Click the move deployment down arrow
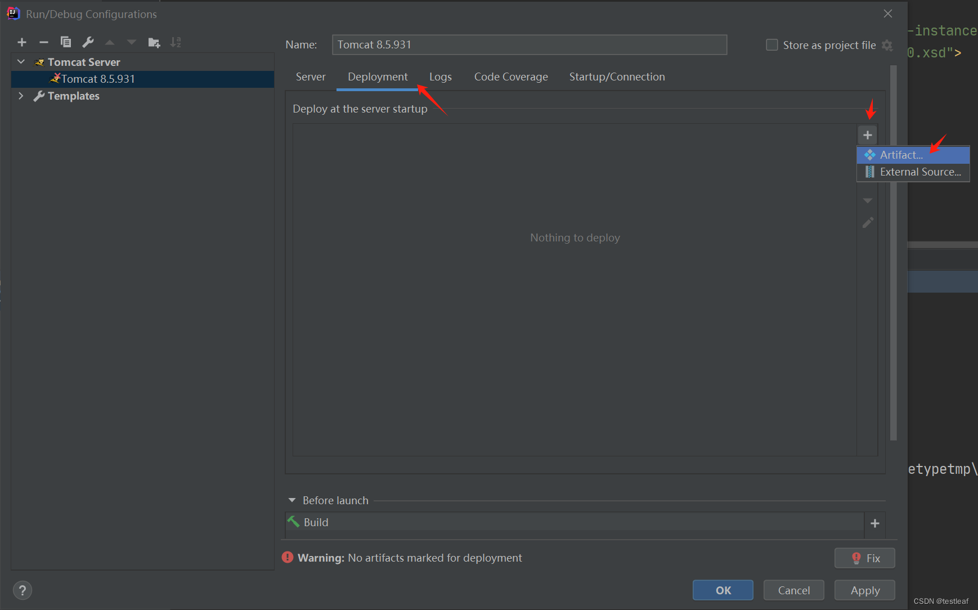Screen dimensions: 978x610 (868, 201)
